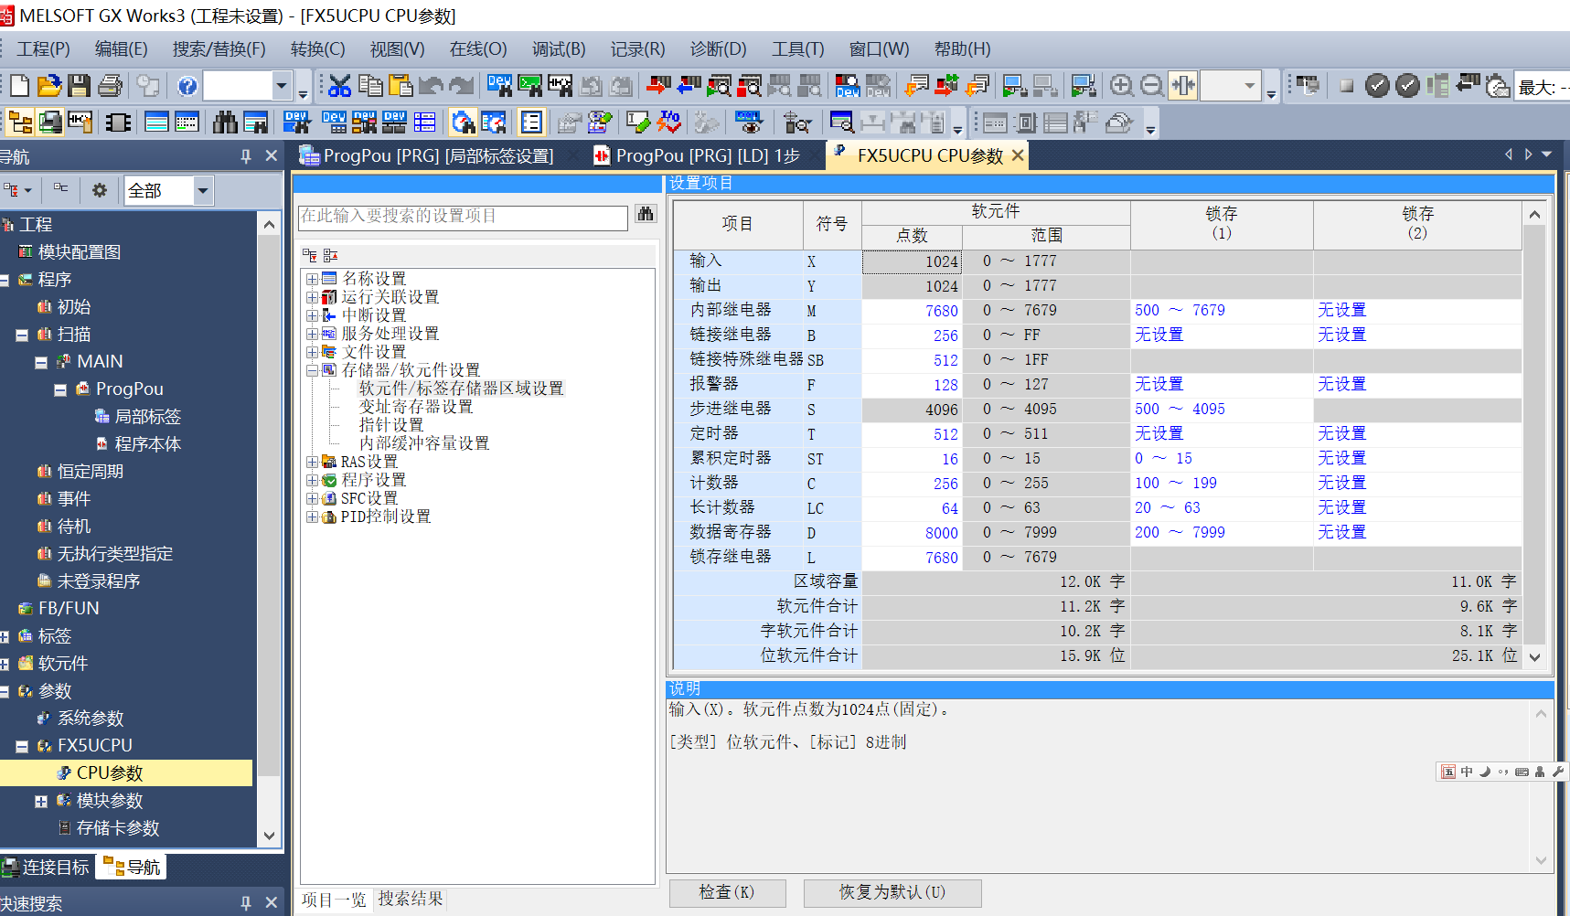Screen dimensions: 1570x916
Task: Click the Open project folder icon
Action: point(49,86)
